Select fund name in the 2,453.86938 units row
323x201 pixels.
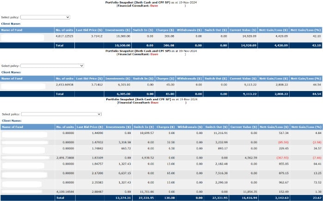[24, 86]
